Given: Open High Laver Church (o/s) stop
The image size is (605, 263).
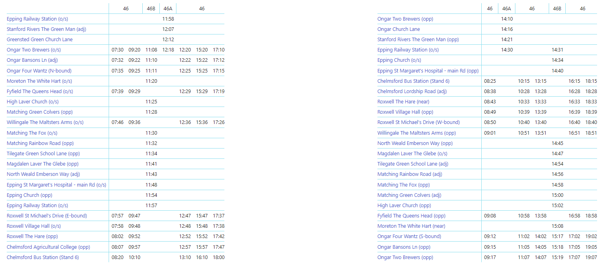Looking at the screenshot, I should pos(33,102).
